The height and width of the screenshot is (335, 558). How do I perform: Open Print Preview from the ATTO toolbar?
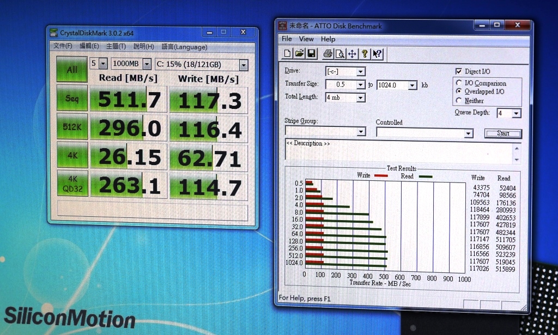339,53
